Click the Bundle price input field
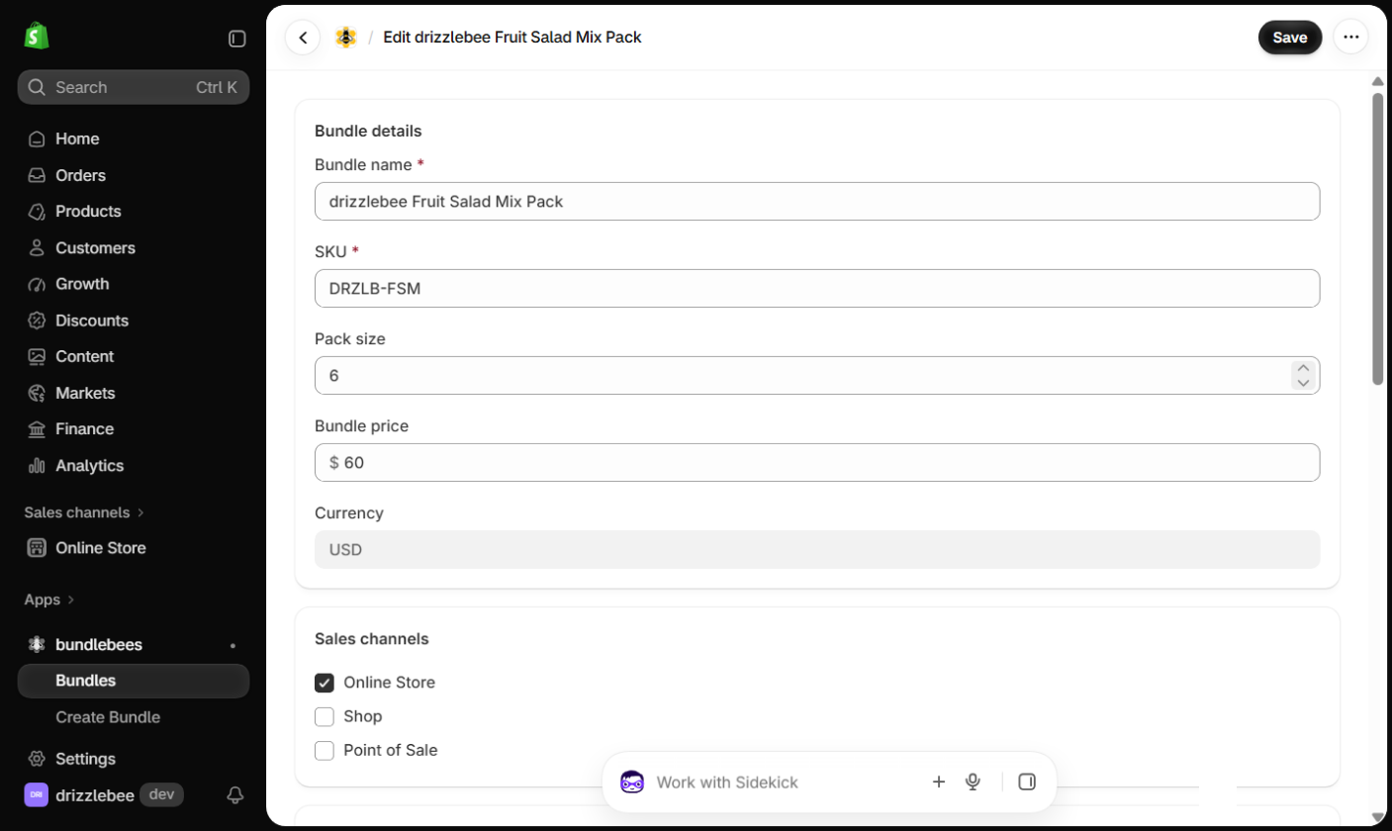Image resolution: width=1392 pixels, height=831 pixels. click(817, 462)
